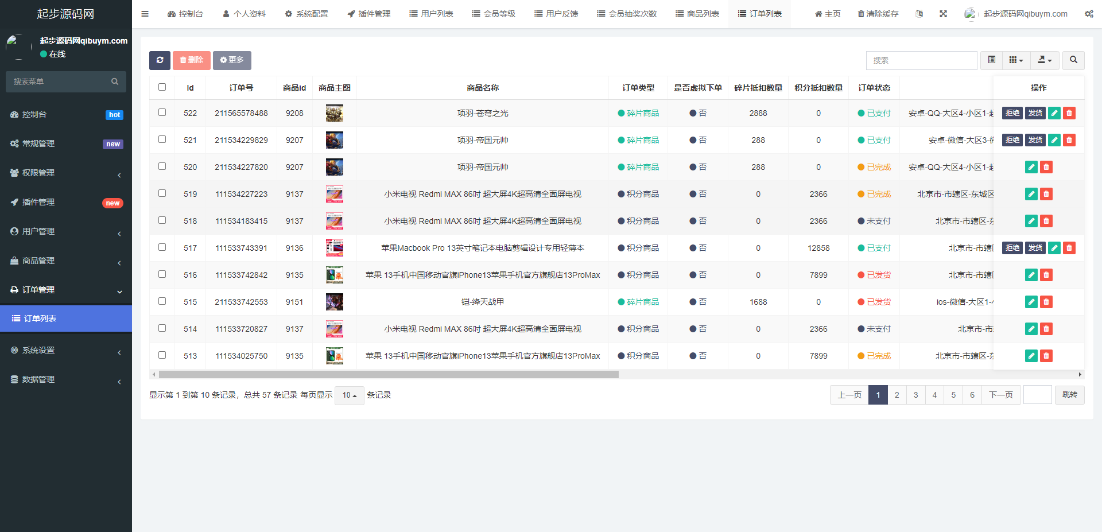Open the records per page dropdown showing 10
Image resolution: width=1102 pixels, height=532 pixels.
349,395
